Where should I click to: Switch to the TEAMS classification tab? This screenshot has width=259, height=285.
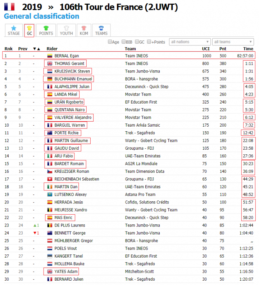coord(101,30)
